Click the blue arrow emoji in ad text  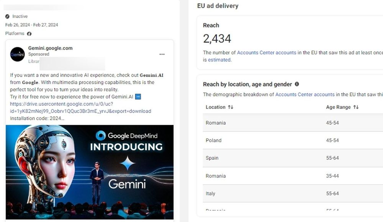138,97
